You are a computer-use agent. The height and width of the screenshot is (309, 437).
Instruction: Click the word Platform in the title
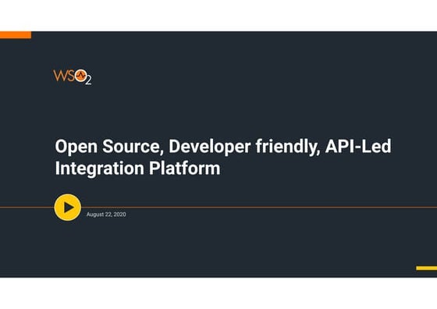[x=184, y=168]
